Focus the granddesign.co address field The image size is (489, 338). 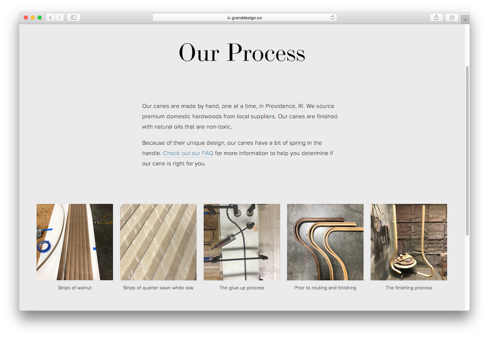coord(244,18)
